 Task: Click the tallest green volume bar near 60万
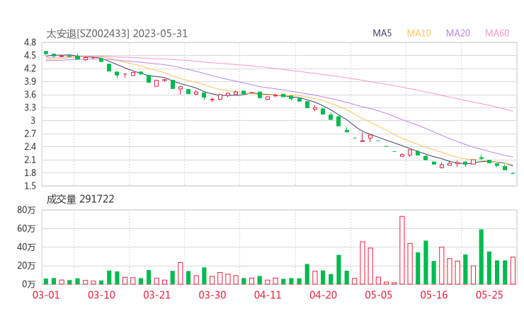(x=482, y=257)
